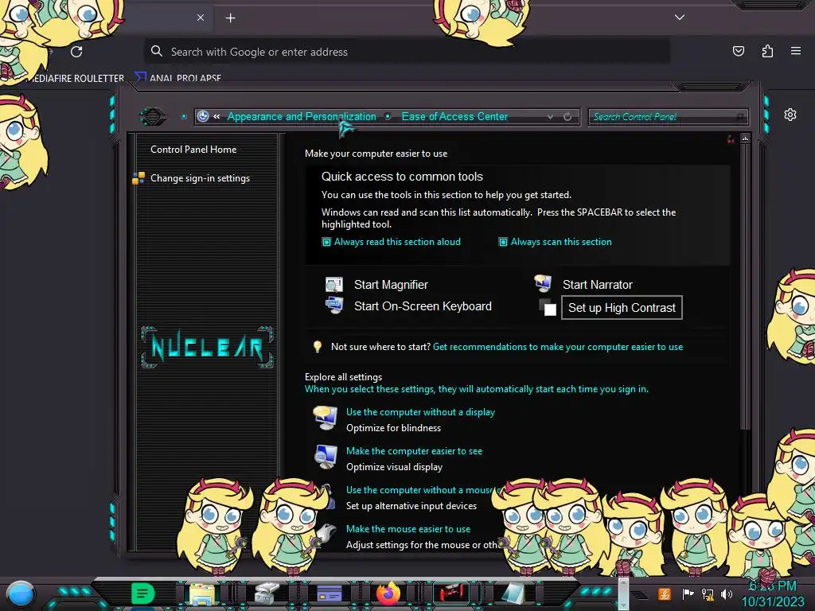Click the volume speaker tray icon
The height and width of the screenshot is (611, 815).
tap(726, 593)
